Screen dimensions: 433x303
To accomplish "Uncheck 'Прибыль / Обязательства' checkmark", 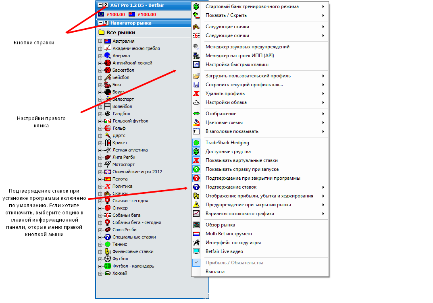I will coord(196,263).
